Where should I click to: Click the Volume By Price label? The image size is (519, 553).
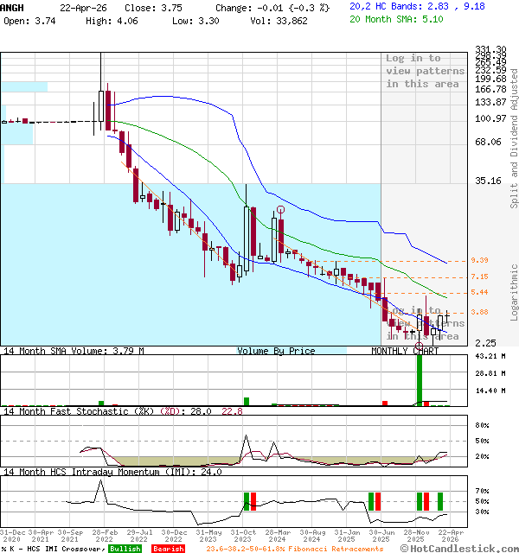click(x=276, y=352)
